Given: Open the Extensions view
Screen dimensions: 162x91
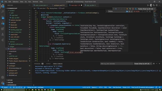Looking at the screenshot, I should coord(3,29).
